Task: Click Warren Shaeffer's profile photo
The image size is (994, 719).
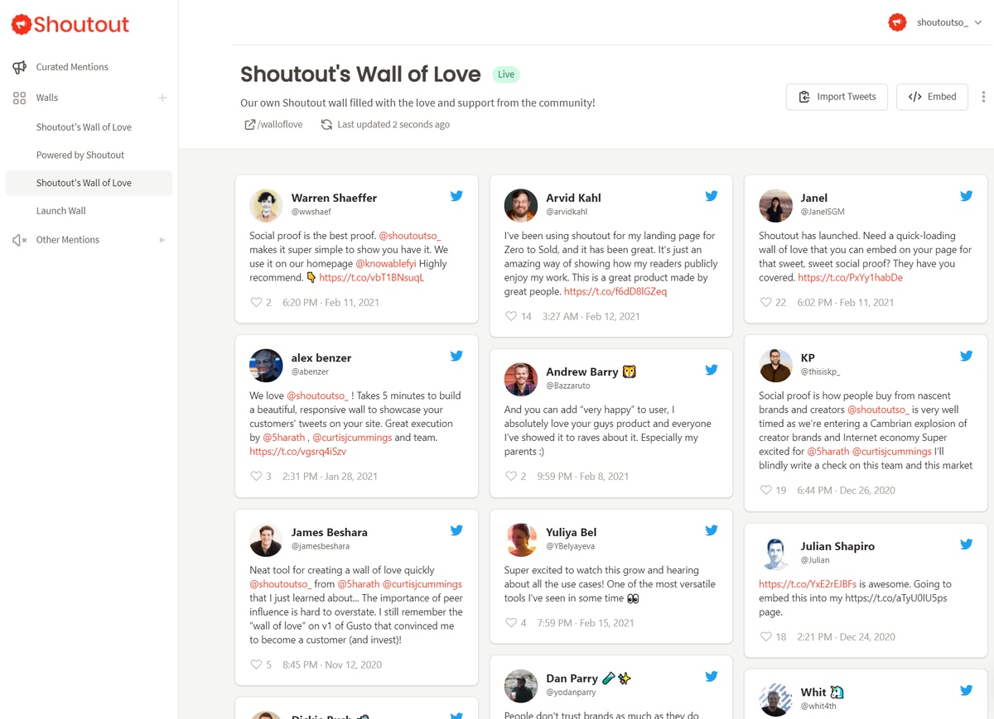Action: (x=266, y=206)
